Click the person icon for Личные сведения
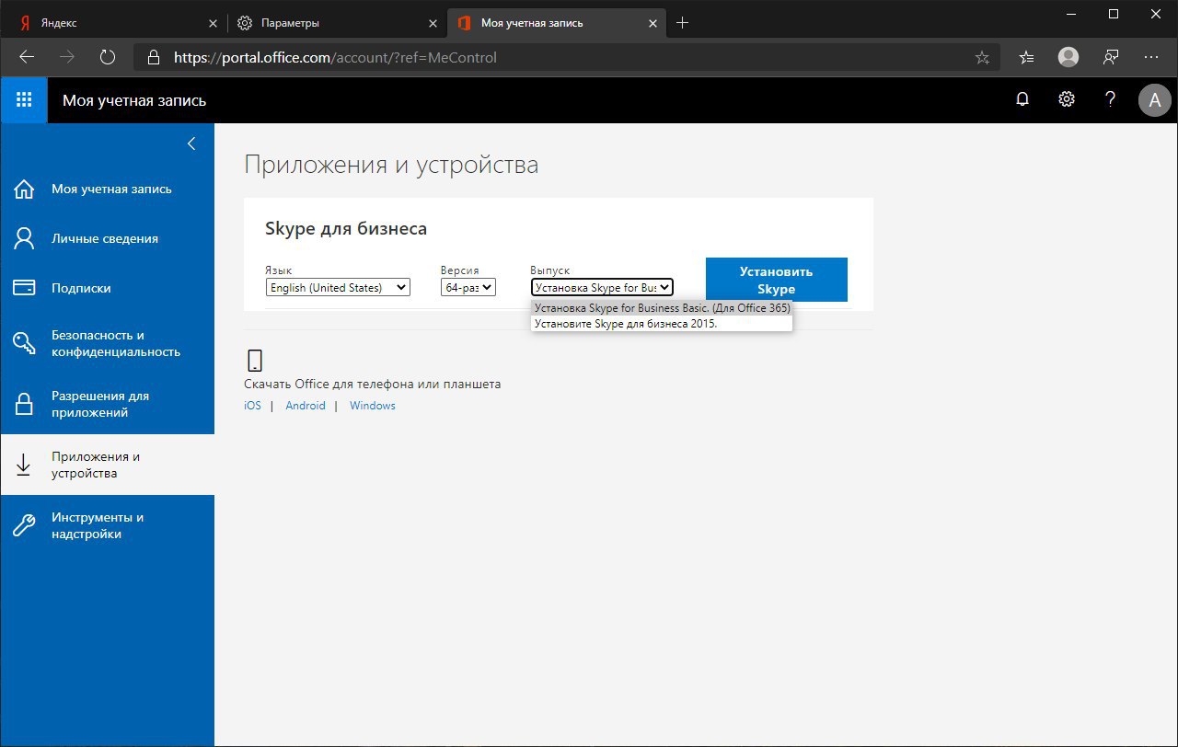This screenshot has width=1178, height=747. 24,239
